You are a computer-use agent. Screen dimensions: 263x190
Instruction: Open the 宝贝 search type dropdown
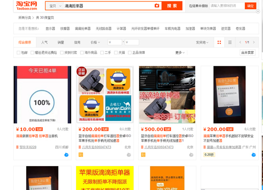click(x=55, y=6)
